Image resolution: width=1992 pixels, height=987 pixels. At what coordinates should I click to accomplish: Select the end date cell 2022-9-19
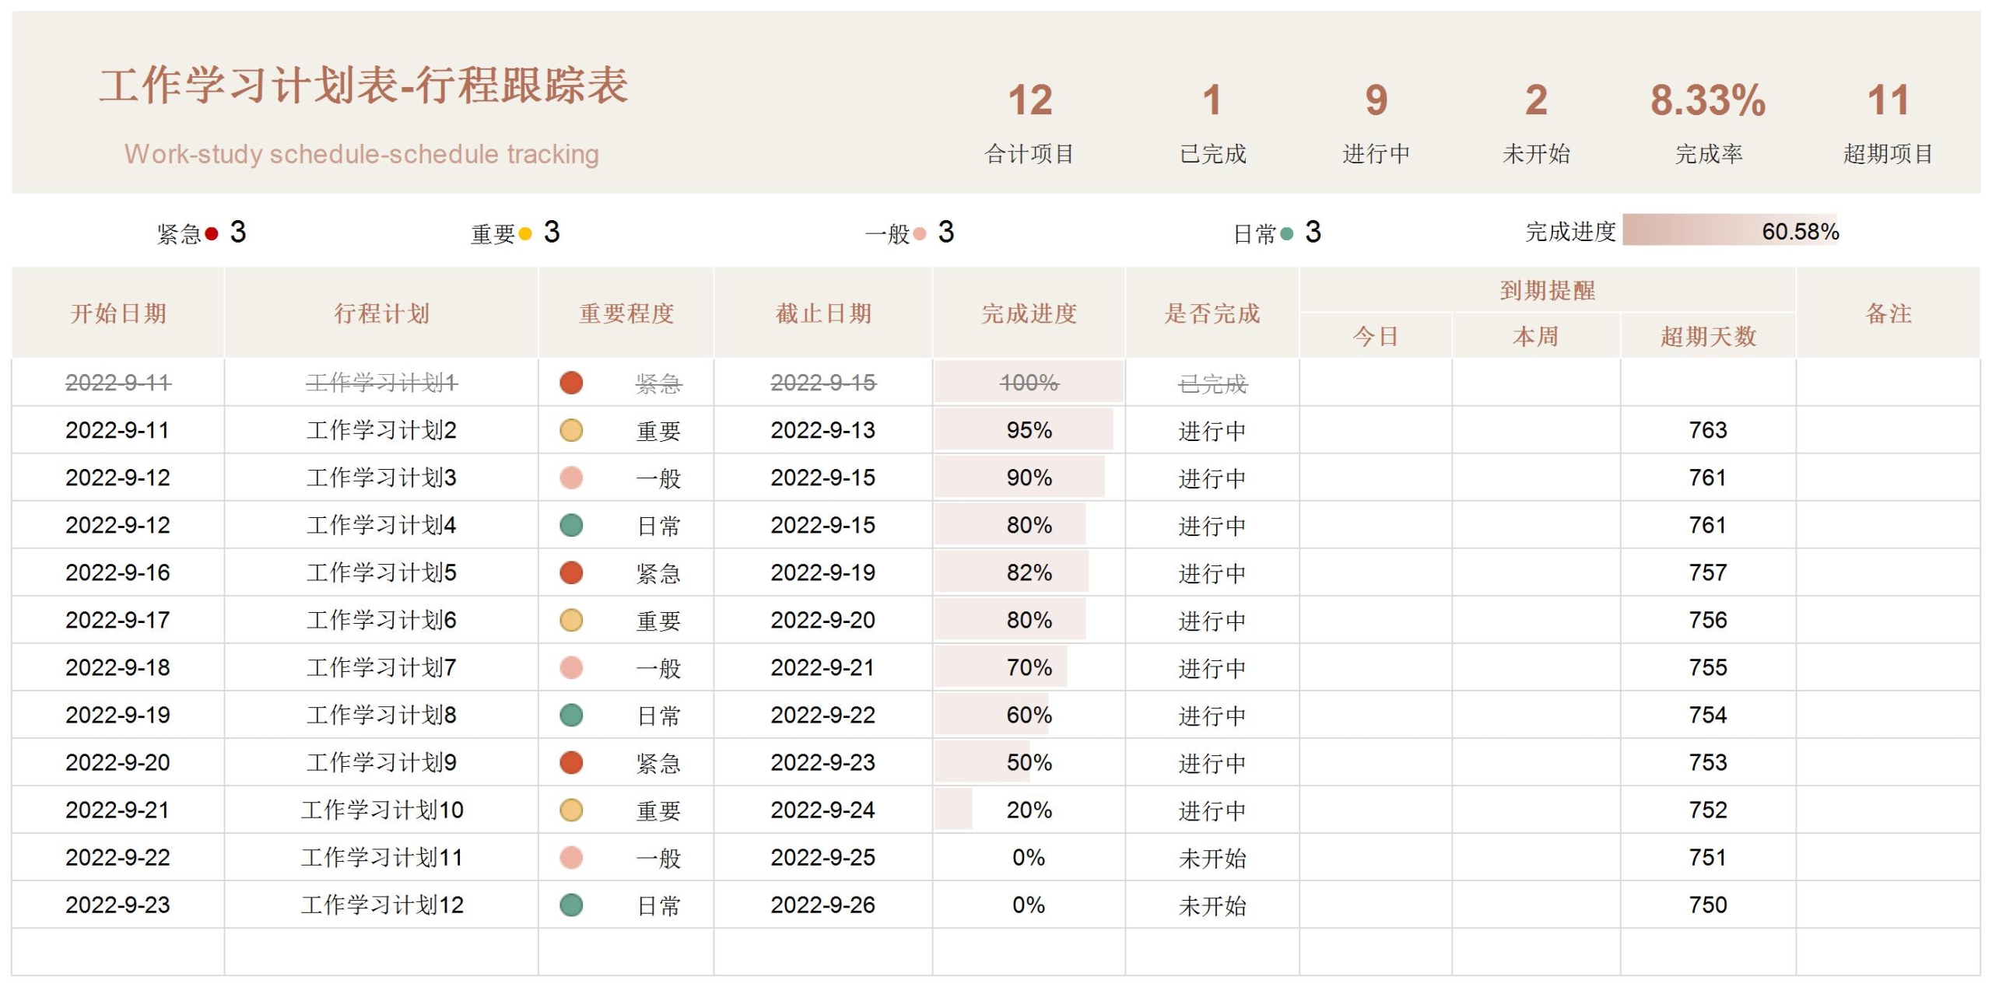823,572
